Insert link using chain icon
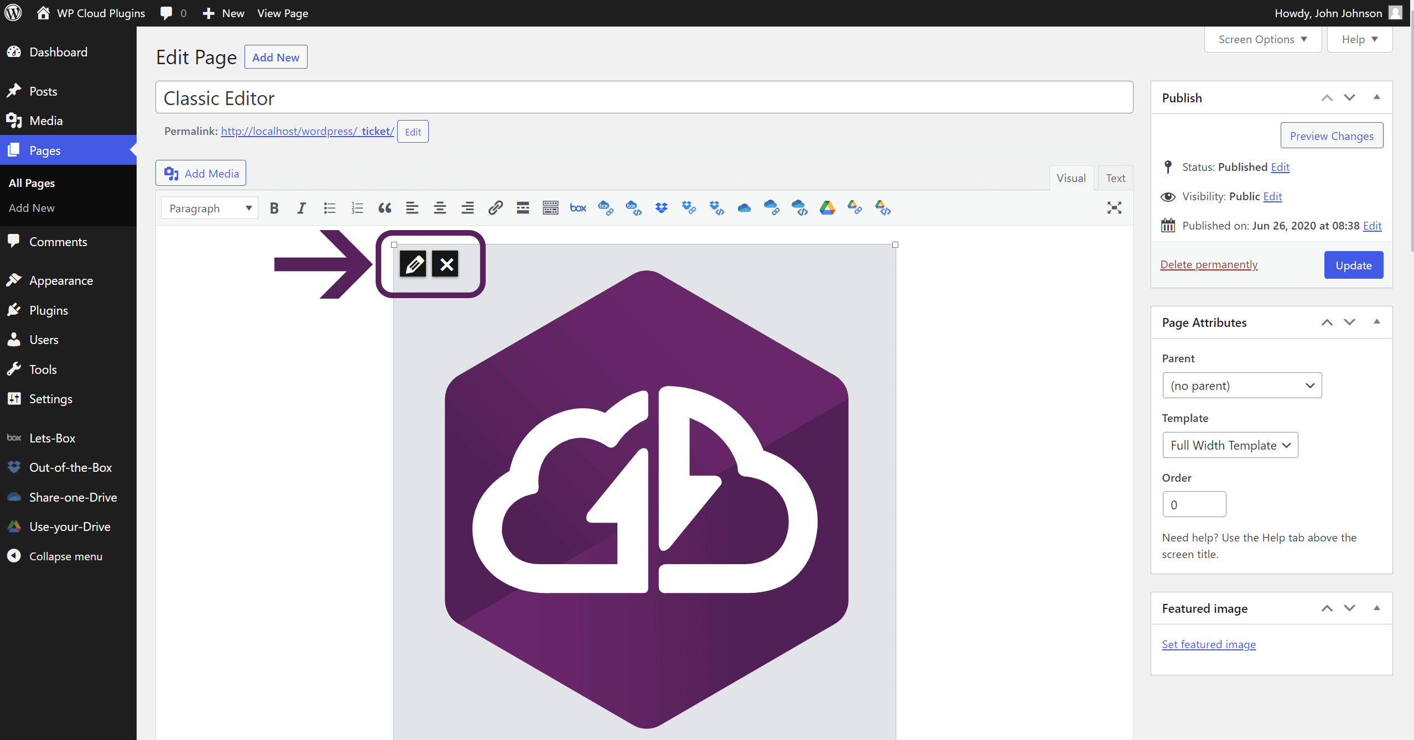The width and height of the screenshot is (1414, 740). (495, 208)
